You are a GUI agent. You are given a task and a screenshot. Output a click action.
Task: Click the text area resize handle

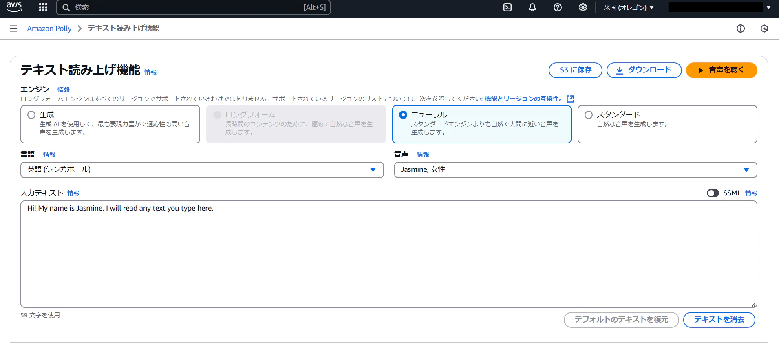(x=754, y=304)
